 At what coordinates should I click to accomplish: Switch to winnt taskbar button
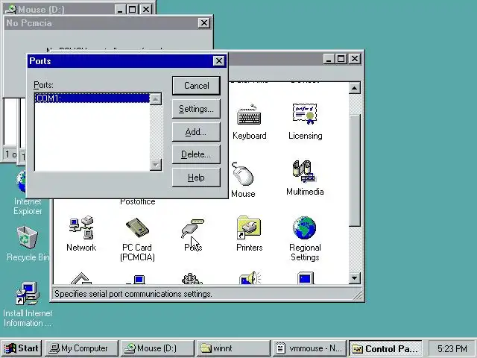(233, 348)
